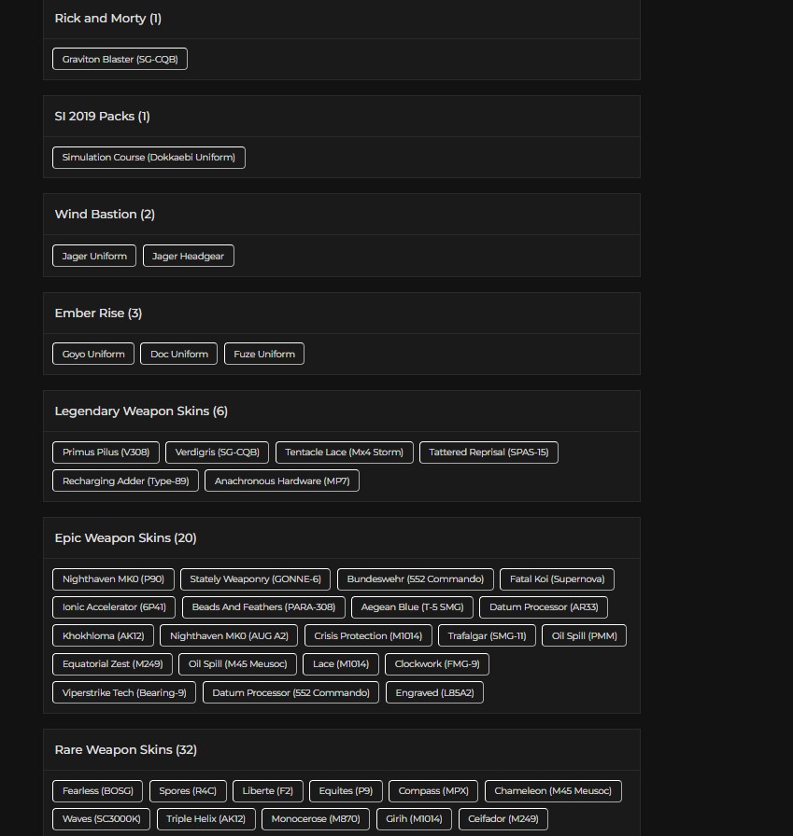
Task: Click the Ember Rise (3) heading
Action: (98, 313)
